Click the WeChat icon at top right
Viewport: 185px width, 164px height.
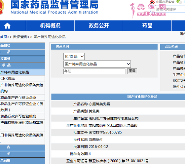179,2
